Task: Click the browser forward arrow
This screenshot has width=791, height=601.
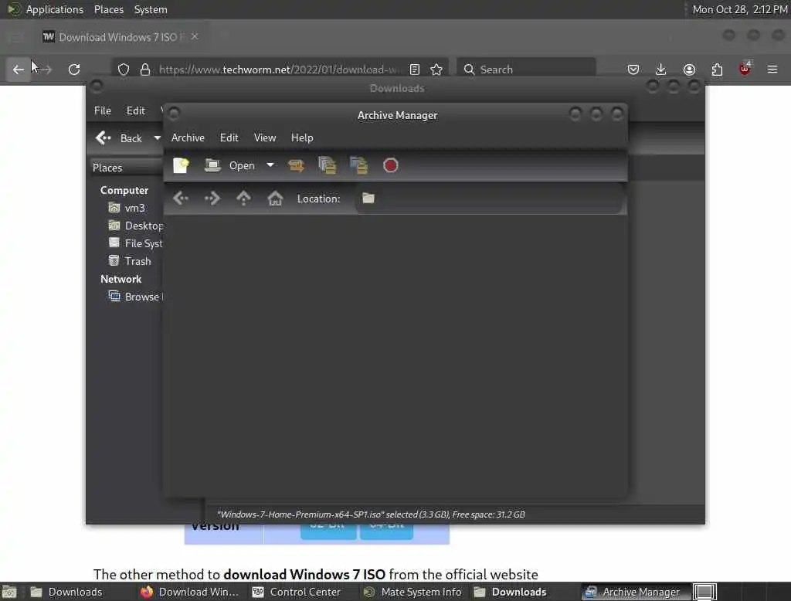Action: [46, 69]
